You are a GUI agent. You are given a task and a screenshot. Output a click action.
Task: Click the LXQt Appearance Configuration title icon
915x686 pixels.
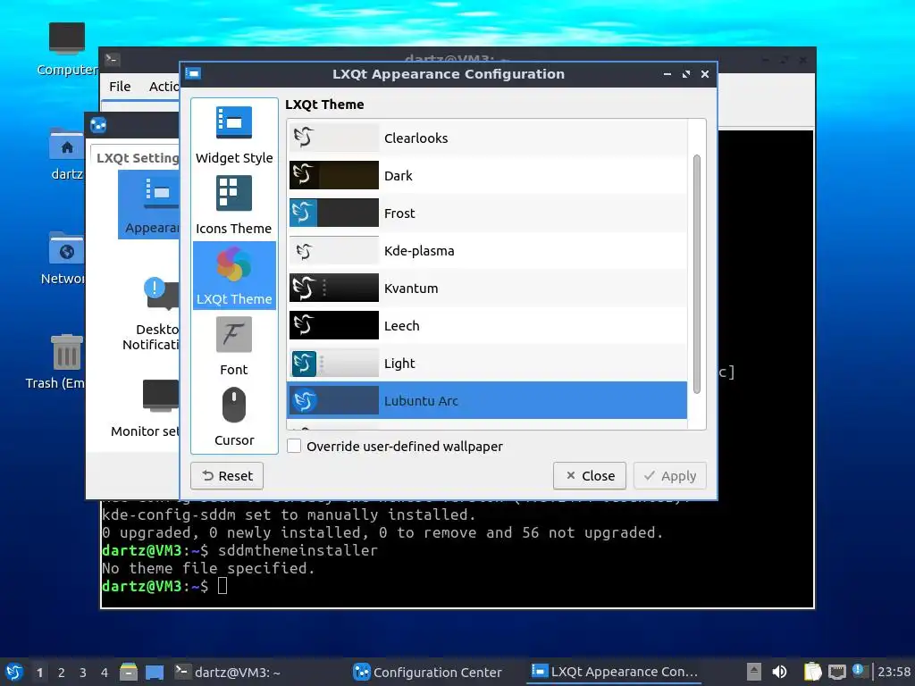click(193, 73)
